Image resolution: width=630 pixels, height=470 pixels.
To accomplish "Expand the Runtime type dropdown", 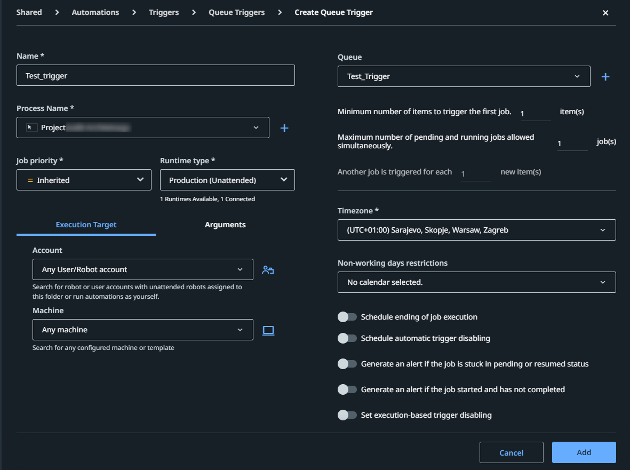I will pos(227,180).
